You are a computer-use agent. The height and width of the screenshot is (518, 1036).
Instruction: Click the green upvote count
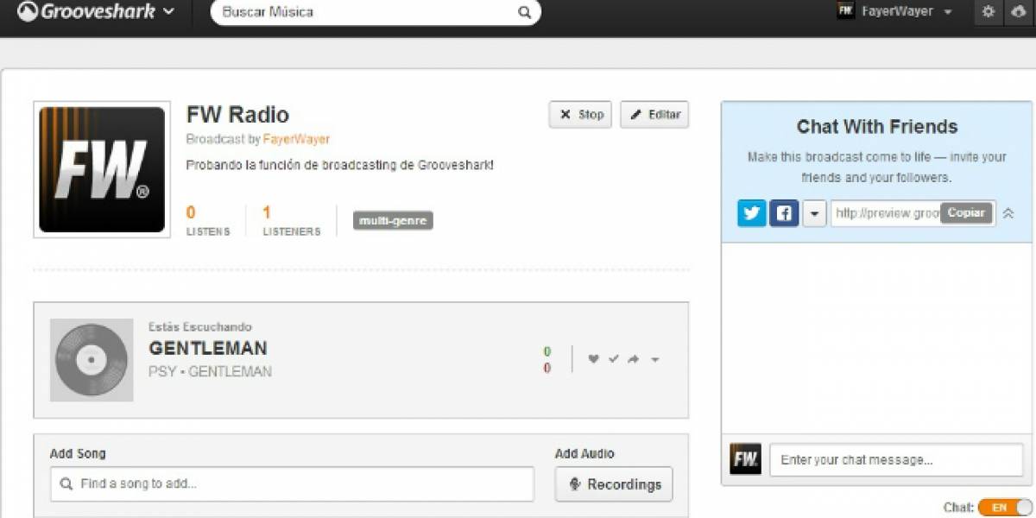click(547, 351)
